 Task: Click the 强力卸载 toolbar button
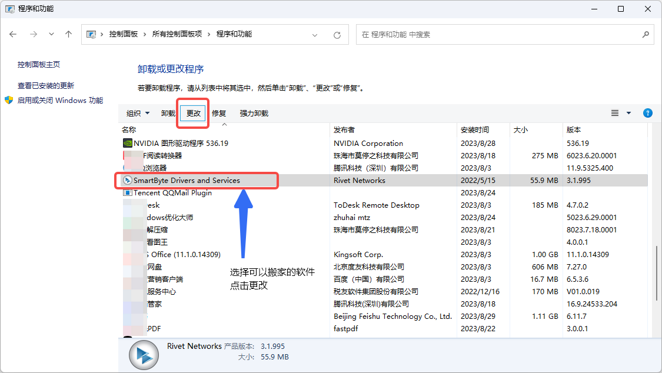[x=254, y=113]
